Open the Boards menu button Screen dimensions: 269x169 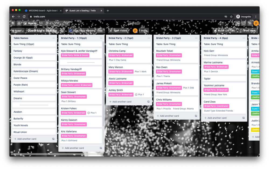(30, 23)
